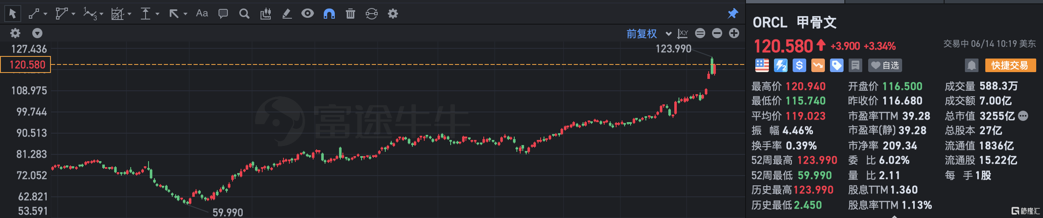Click the orange 快捷交易 button
This screenshot has height=218, width=1043.
coord(1010,65)
